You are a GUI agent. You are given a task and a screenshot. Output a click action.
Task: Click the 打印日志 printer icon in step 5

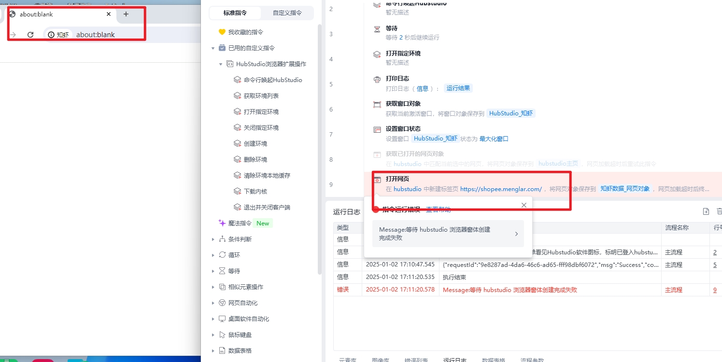point(377,79)
